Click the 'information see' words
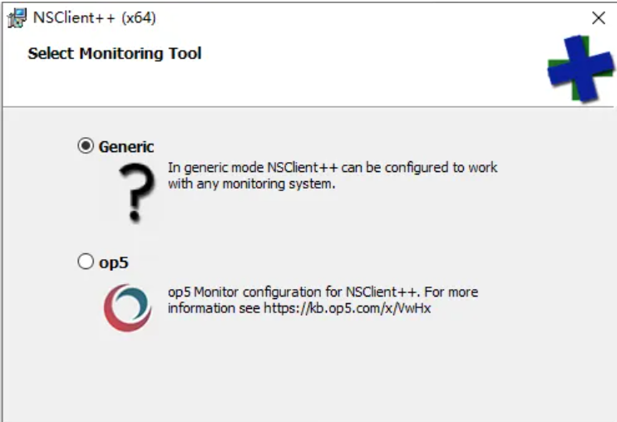The width and height of the screenshot is (617, 422). (x=214, y=308)
